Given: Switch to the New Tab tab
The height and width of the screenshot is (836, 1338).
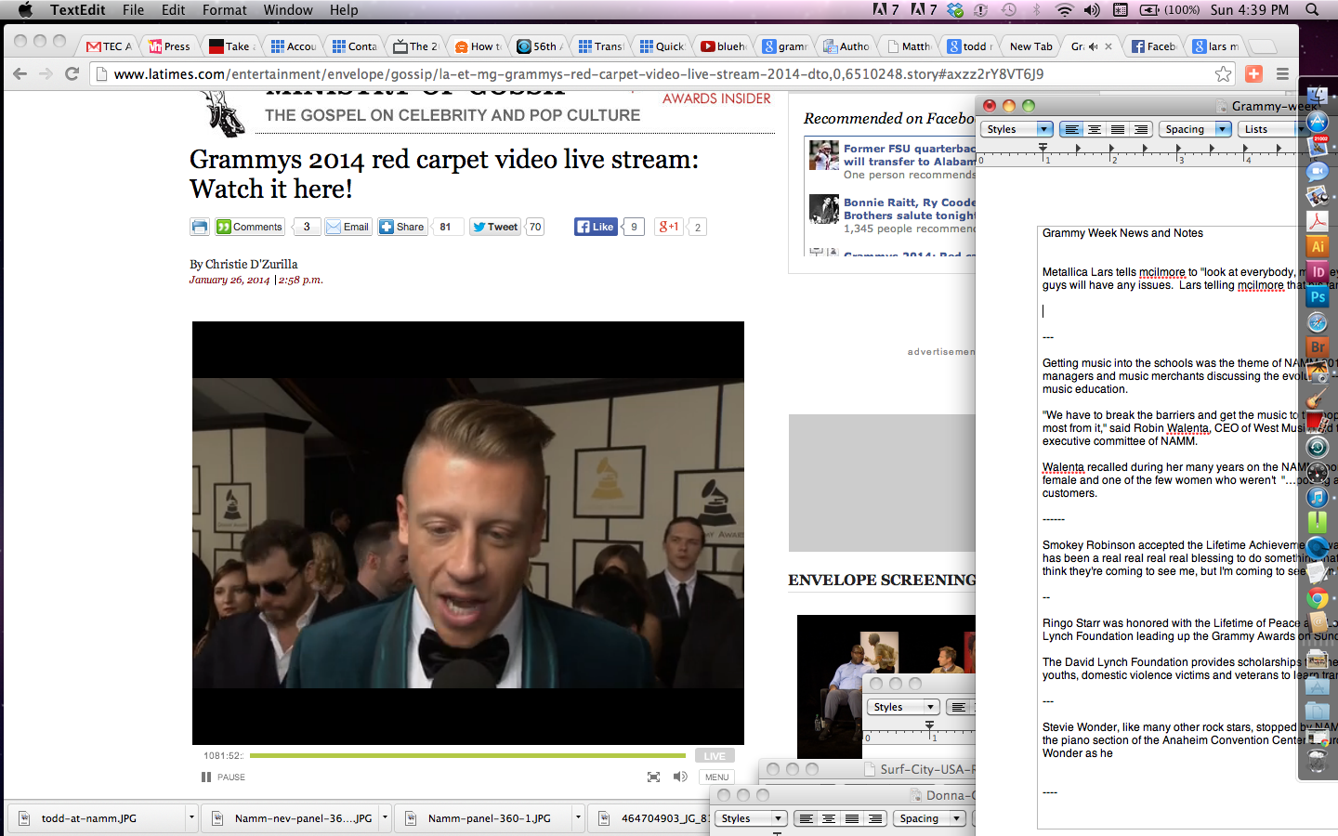Looking at the screenshot, I should tap(1030, 46).
